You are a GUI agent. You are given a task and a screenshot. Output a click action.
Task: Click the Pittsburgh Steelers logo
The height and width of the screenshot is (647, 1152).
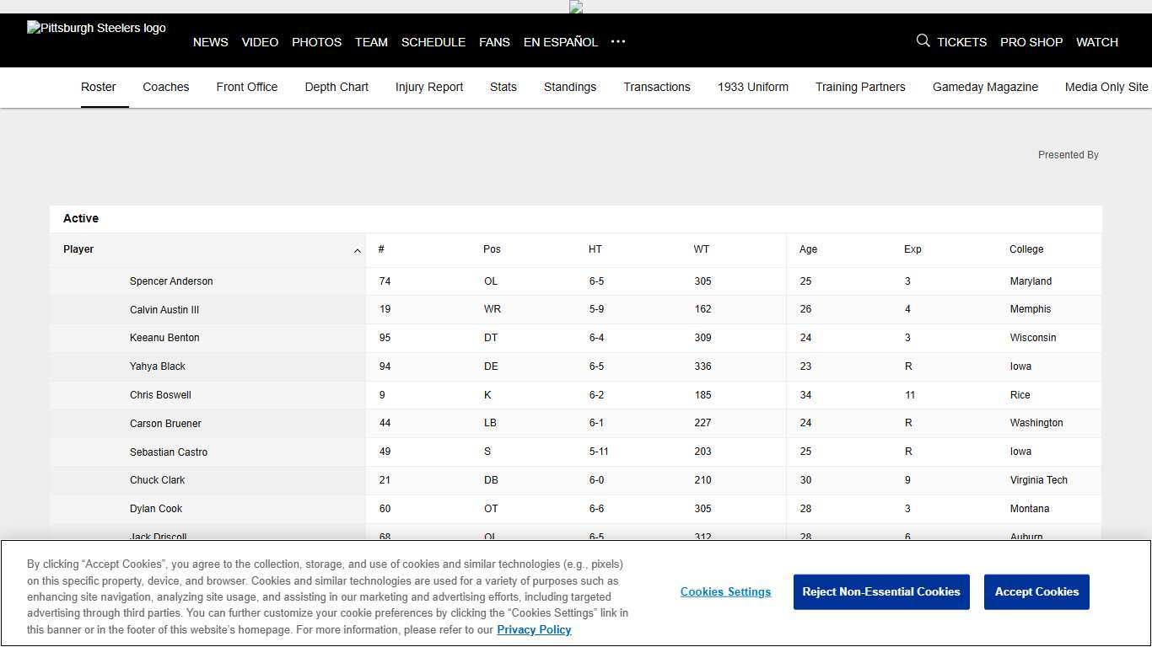(95, 28)
